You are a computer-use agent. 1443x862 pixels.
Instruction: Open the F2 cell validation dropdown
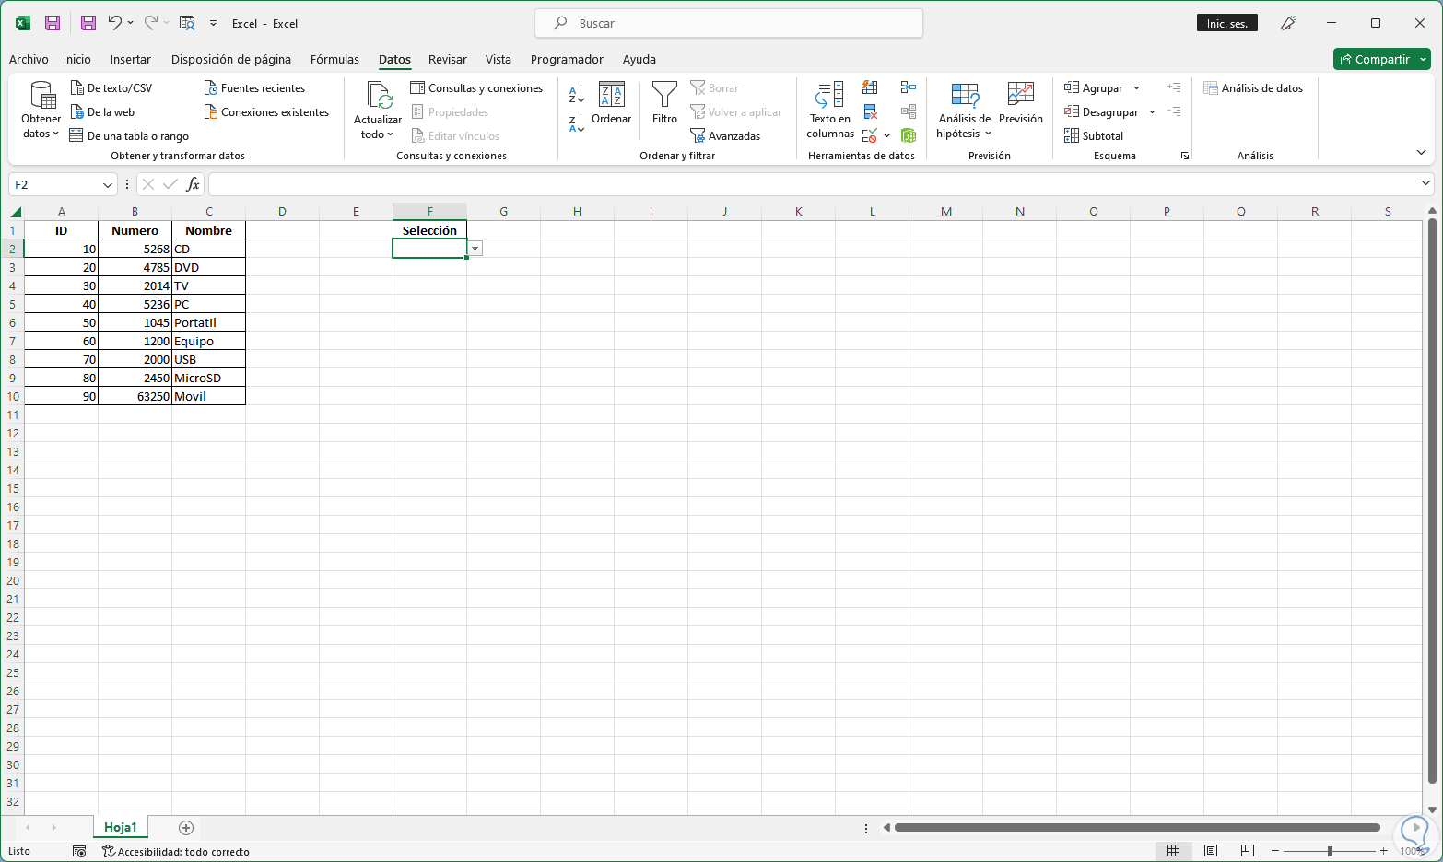pyautogui.click(x=475, y=249)
